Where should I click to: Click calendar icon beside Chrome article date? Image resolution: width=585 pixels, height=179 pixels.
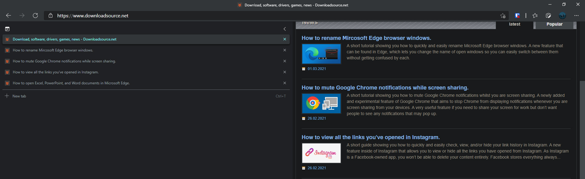pyautogui.click(x=303, y=118)
